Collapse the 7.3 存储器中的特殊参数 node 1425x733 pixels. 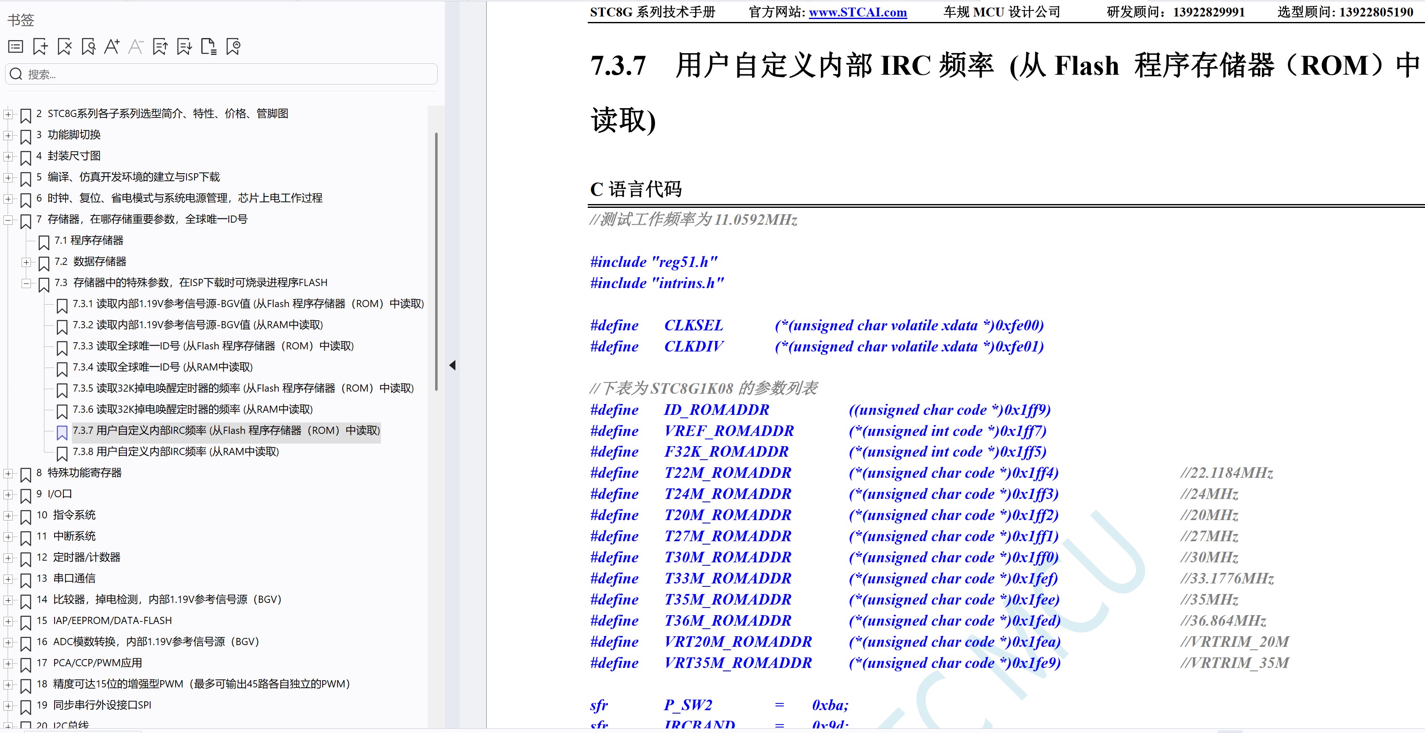point(26,283)
